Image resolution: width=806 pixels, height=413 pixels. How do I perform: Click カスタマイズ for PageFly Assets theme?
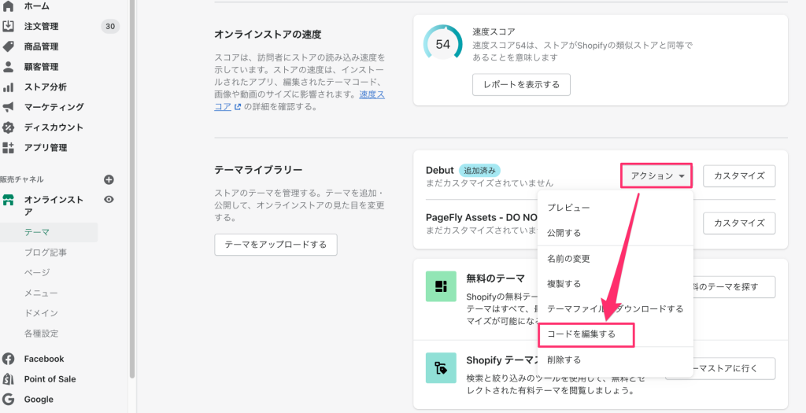coord(739,223)
